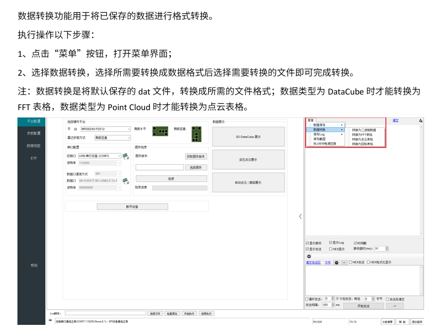Toggle the 显示Log checkbox
This screenshot has width=435, height=329.
click(331, 242)
